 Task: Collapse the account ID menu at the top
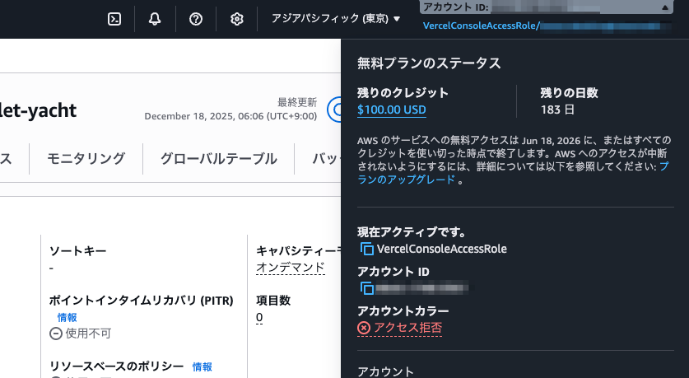pyautogui.click(x=547, y=7)
